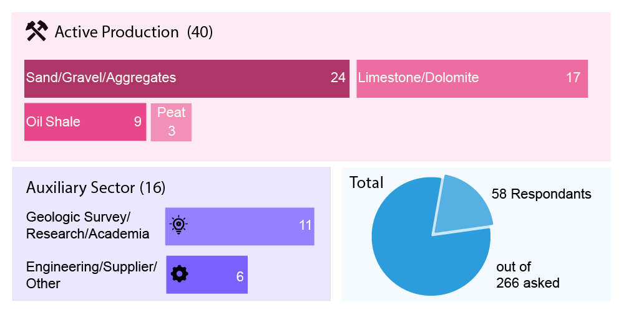Click the Auxiliary Sector heading
Viewport: 624px width, 315px height.
[x=96, y=187]
